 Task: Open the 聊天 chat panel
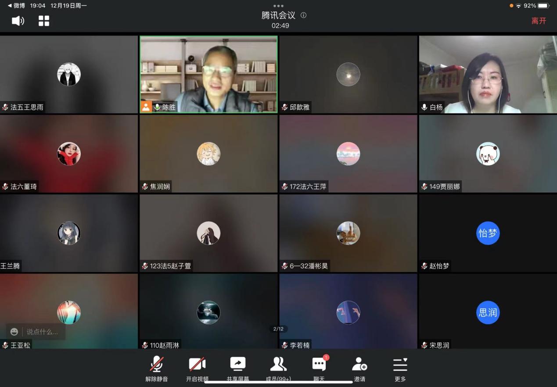coord(319,365)
